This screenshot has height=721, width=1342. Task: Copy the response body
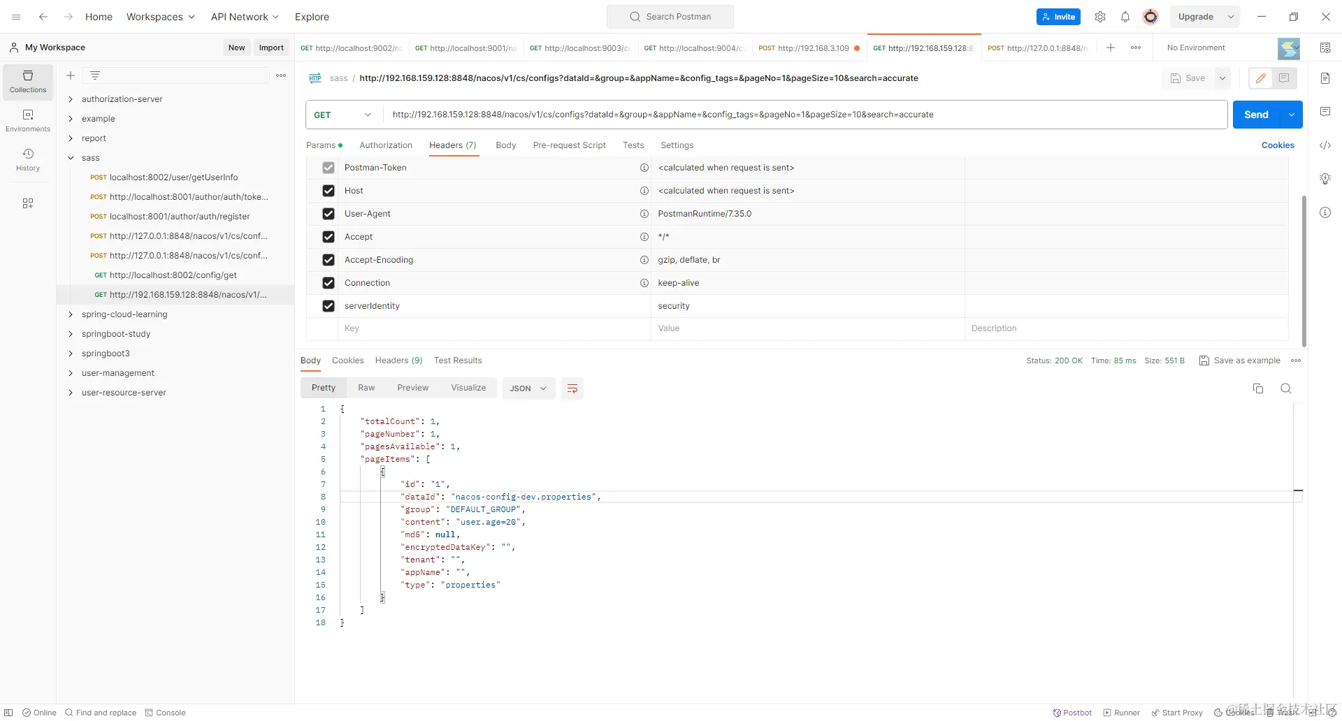coord(1258,388)
